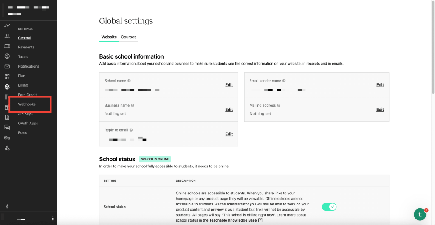Click the Sales dollar sign icon
The height and width of the screenshot is (225, 435).
coord(7,56)
